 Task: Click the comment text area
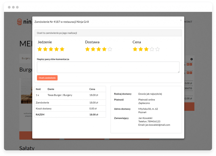click(108, 67)
